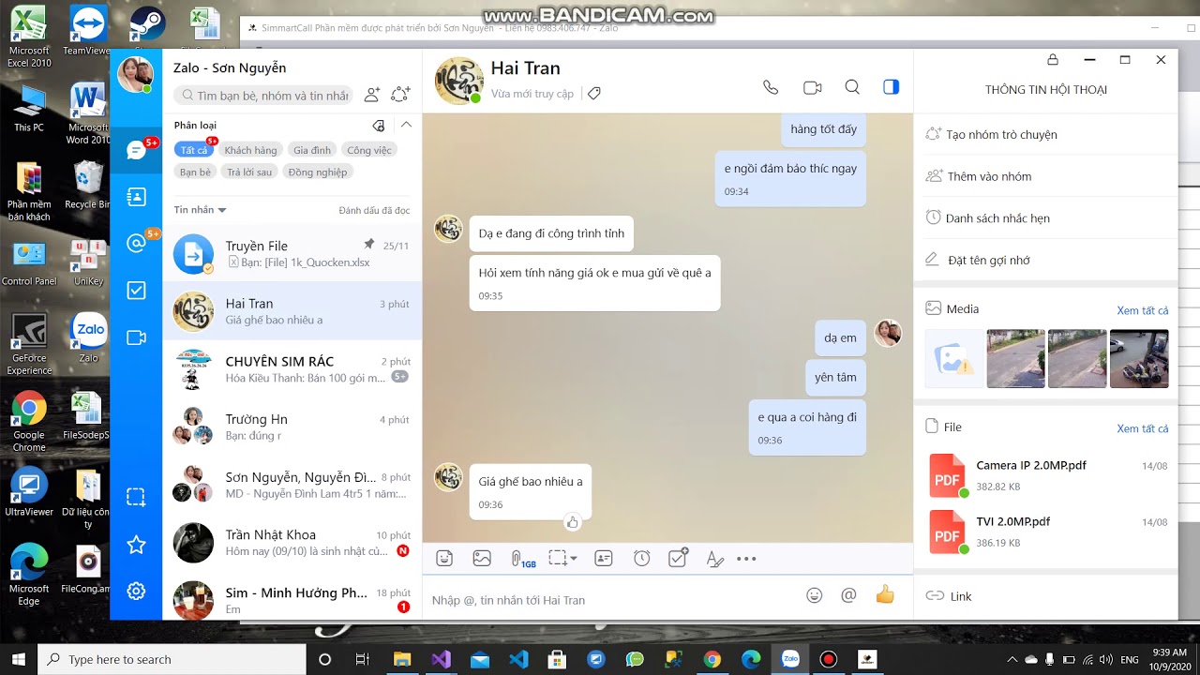Image resolution: width=1200 pixels, height=675 pixels.
Task: Select the Khách hàng filter tag
Action: (x=250, y=150)
